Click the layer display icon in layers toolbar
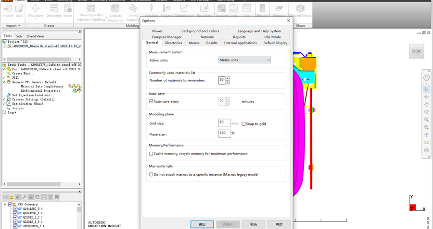The width and height of the screenshot is (433, 229). coord(37,197)
